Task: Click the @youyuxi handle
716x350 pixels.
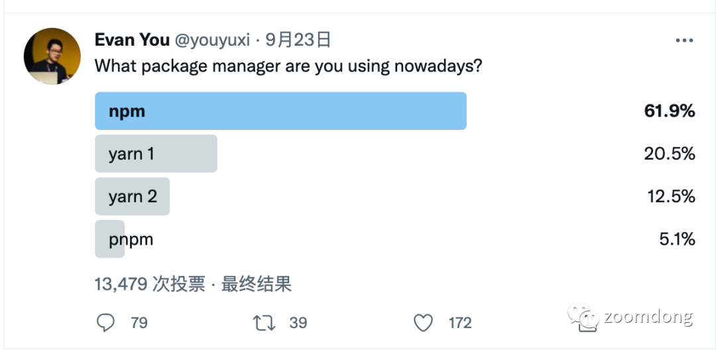Action: pos(212,40)
